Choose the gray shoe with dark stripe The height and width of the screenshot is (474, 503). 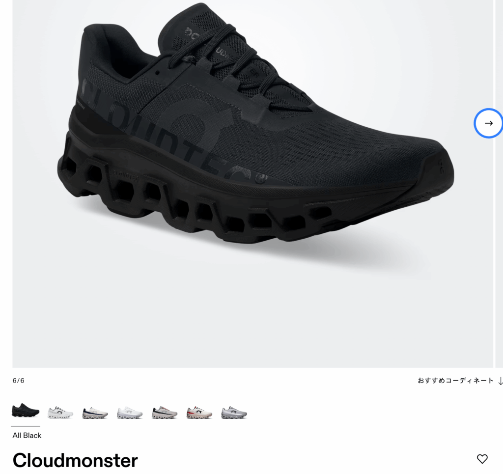(165, 413)
